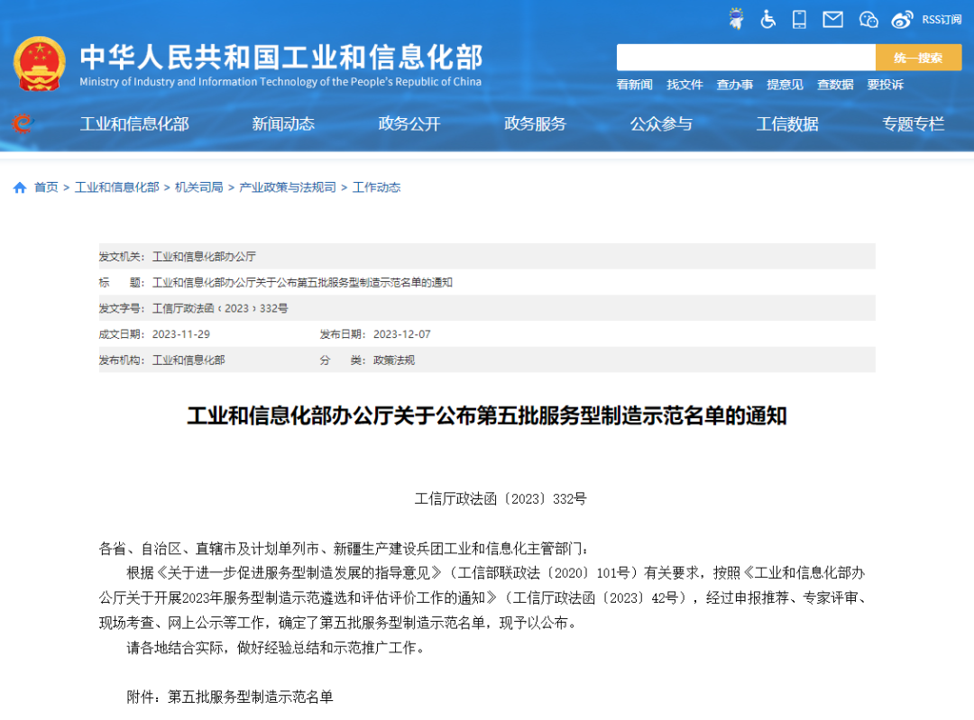The height and width of the screenshot is (720, 974).
Task: Click the RSS订阅 link
Action: tap(942, 20)
